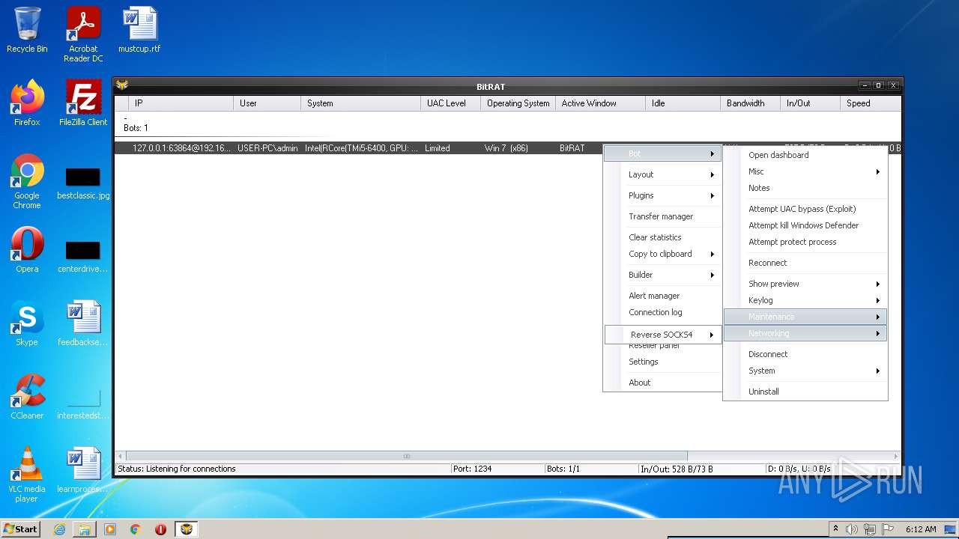Open media player taskbar icon
The image size is (959, 539).
[x=110, y=529]
